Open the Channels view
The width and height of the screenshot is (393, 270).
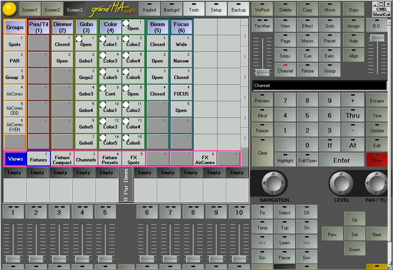pos(86,158)
